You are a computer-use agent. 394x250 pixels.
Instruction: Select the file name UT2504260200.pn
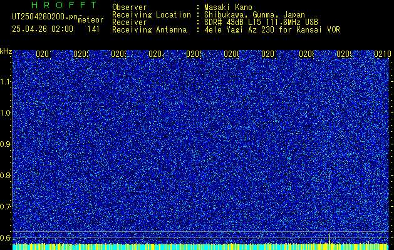(45, 17)
